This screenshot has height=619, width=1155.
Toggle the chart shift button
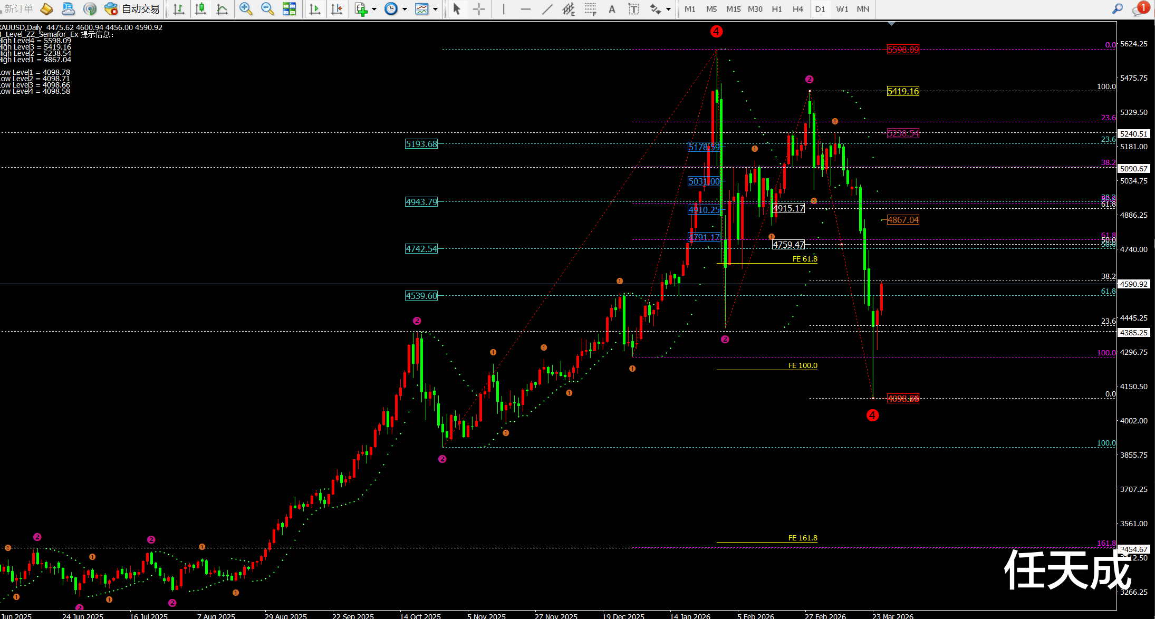(336, 9)
